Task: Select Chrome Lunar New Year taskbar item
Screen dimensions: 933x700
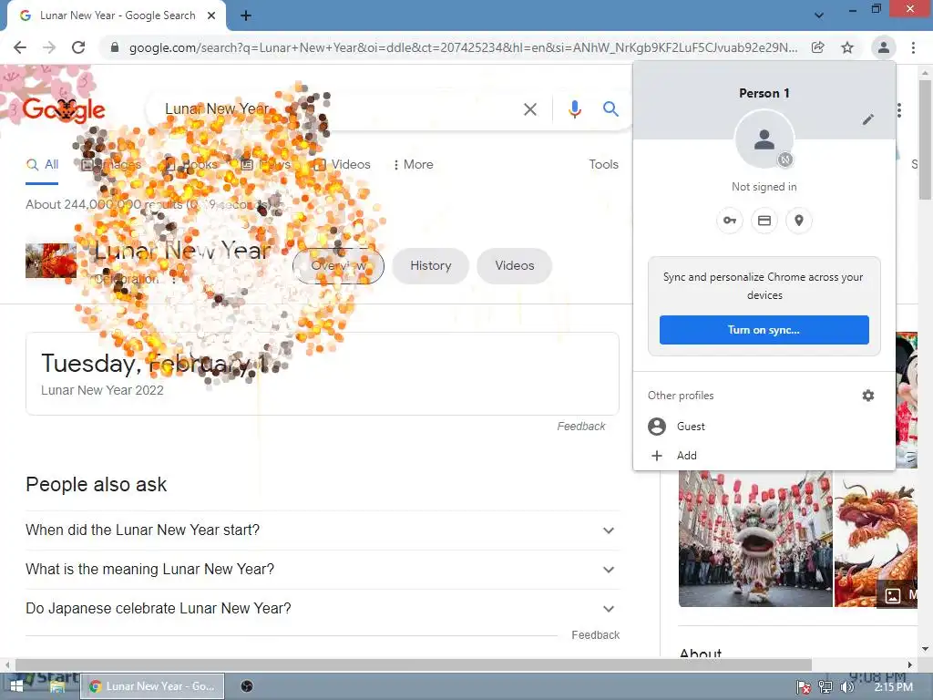Action: tap(152, 686)
